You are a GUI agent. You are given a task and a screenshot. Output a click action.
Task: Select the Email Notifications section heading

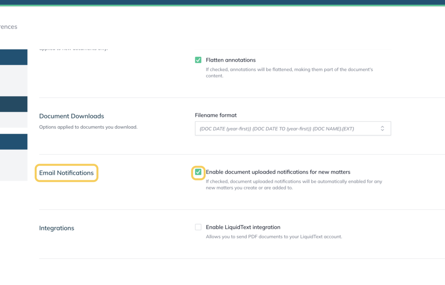coord(66,173)
